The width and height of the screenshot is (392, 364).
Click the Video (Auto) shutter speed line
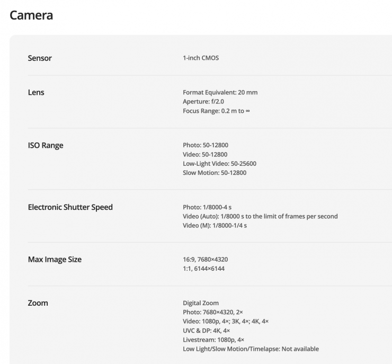pos(260,216)
